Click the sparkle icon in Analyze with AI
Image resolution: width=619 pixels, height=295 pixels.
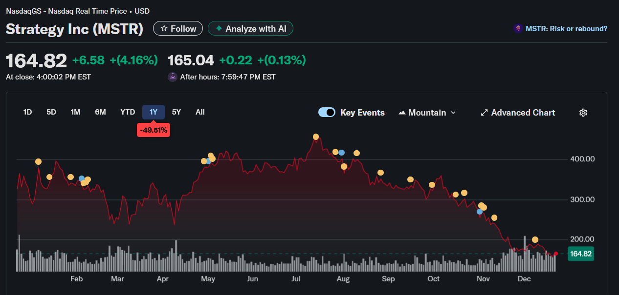(219, 29)
